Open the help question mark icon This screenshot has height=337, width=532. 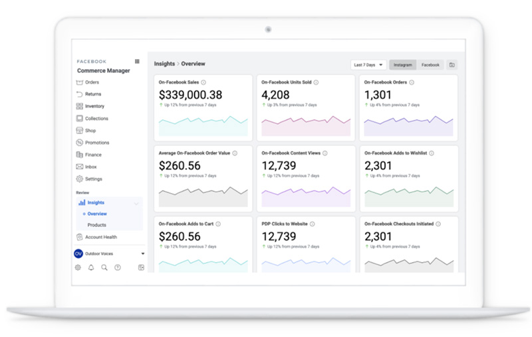click(x=118, y=267)
